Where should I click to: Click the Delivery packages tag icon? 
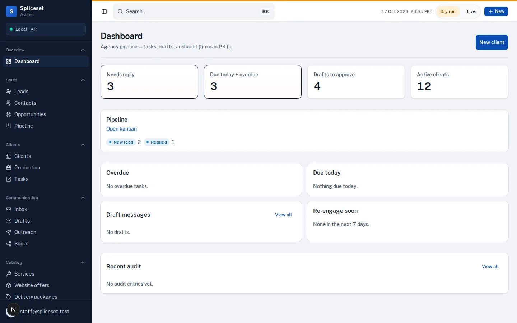[9, 297]
